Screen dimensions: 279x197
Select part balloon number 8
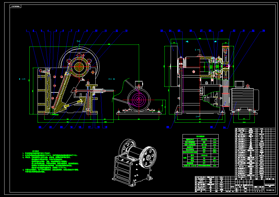[x=79, y=31]
